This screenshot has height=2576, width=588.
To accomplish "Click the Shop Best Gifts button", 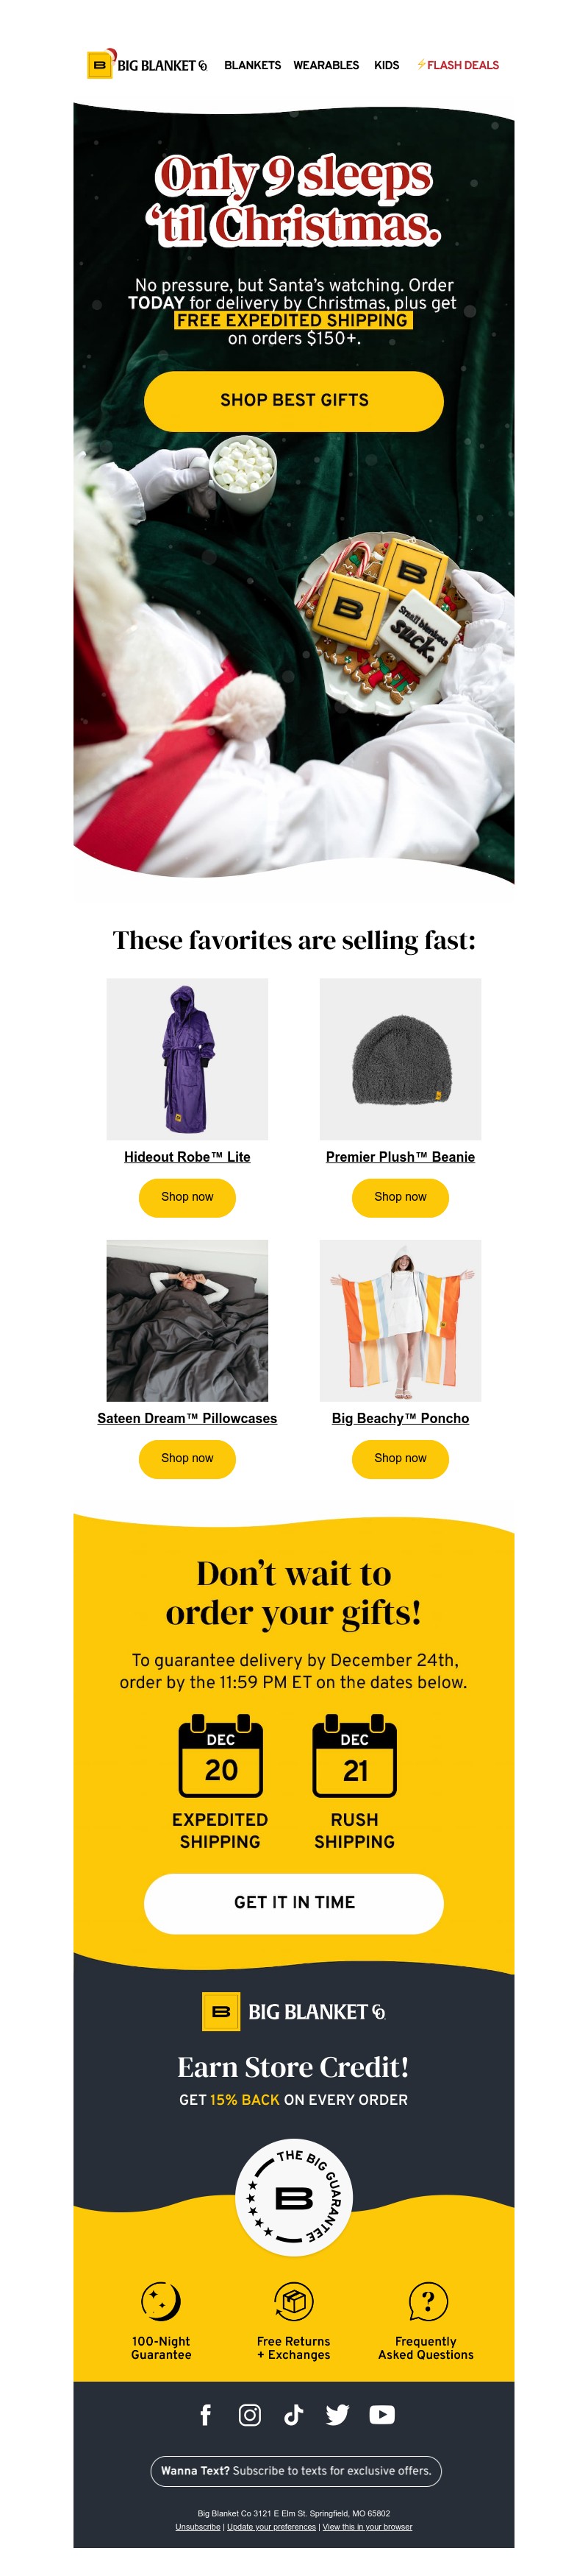I will [293, 401].
